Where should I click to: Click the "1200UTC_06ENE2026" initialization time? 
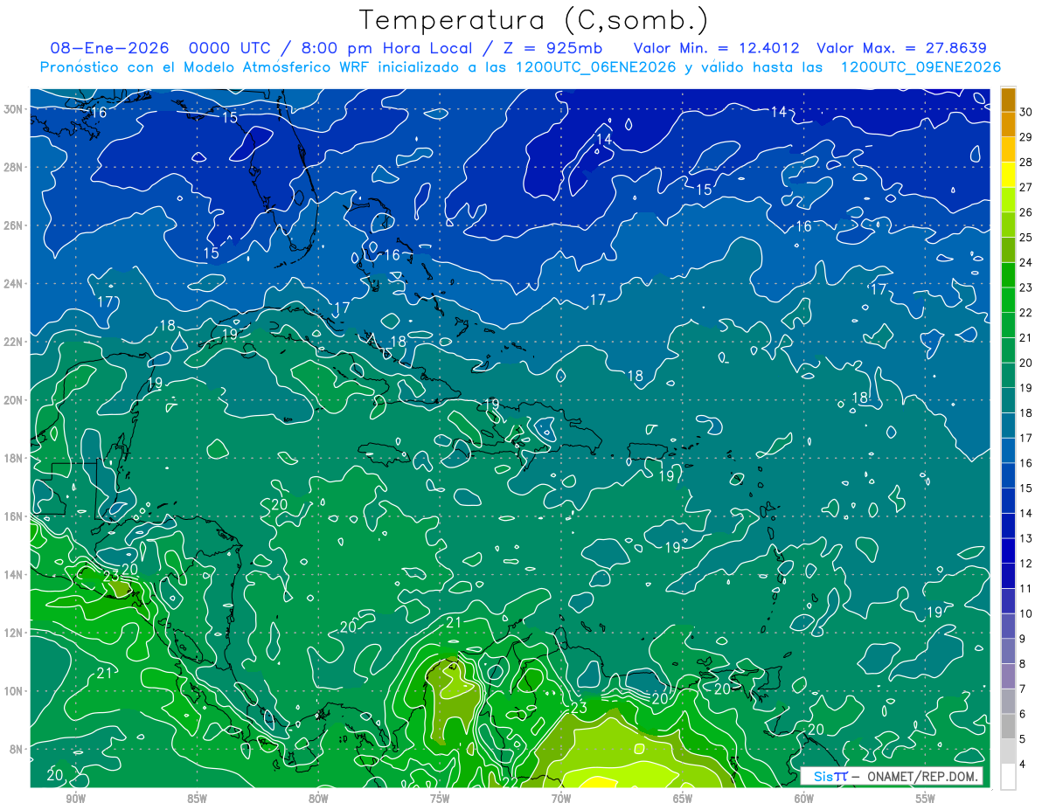[x=596, y=67]
